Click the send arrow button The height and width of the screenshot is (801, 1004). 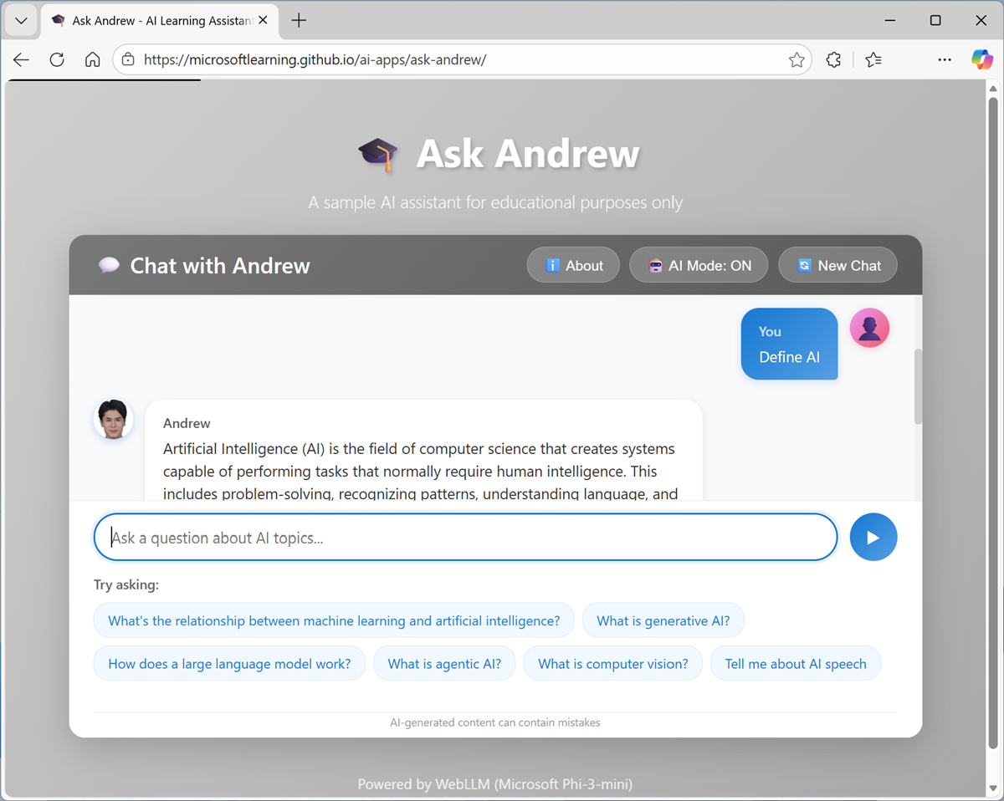point(873,537)
